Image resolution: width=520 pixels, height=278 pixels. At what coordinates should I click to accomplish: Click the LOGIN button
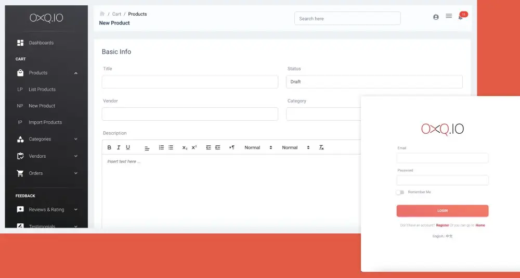click(x=443, y=210)
